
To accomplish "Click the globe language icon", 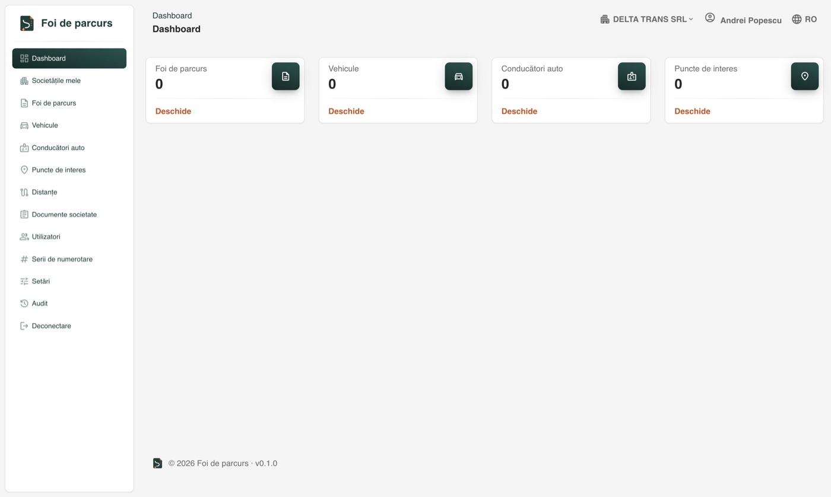I will coord(797,20).
